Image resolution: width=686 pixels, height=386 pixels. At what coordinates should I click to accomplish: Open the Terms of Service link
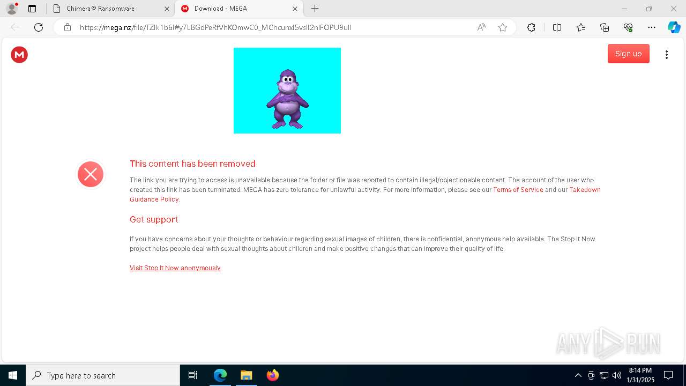click(518, 190)
